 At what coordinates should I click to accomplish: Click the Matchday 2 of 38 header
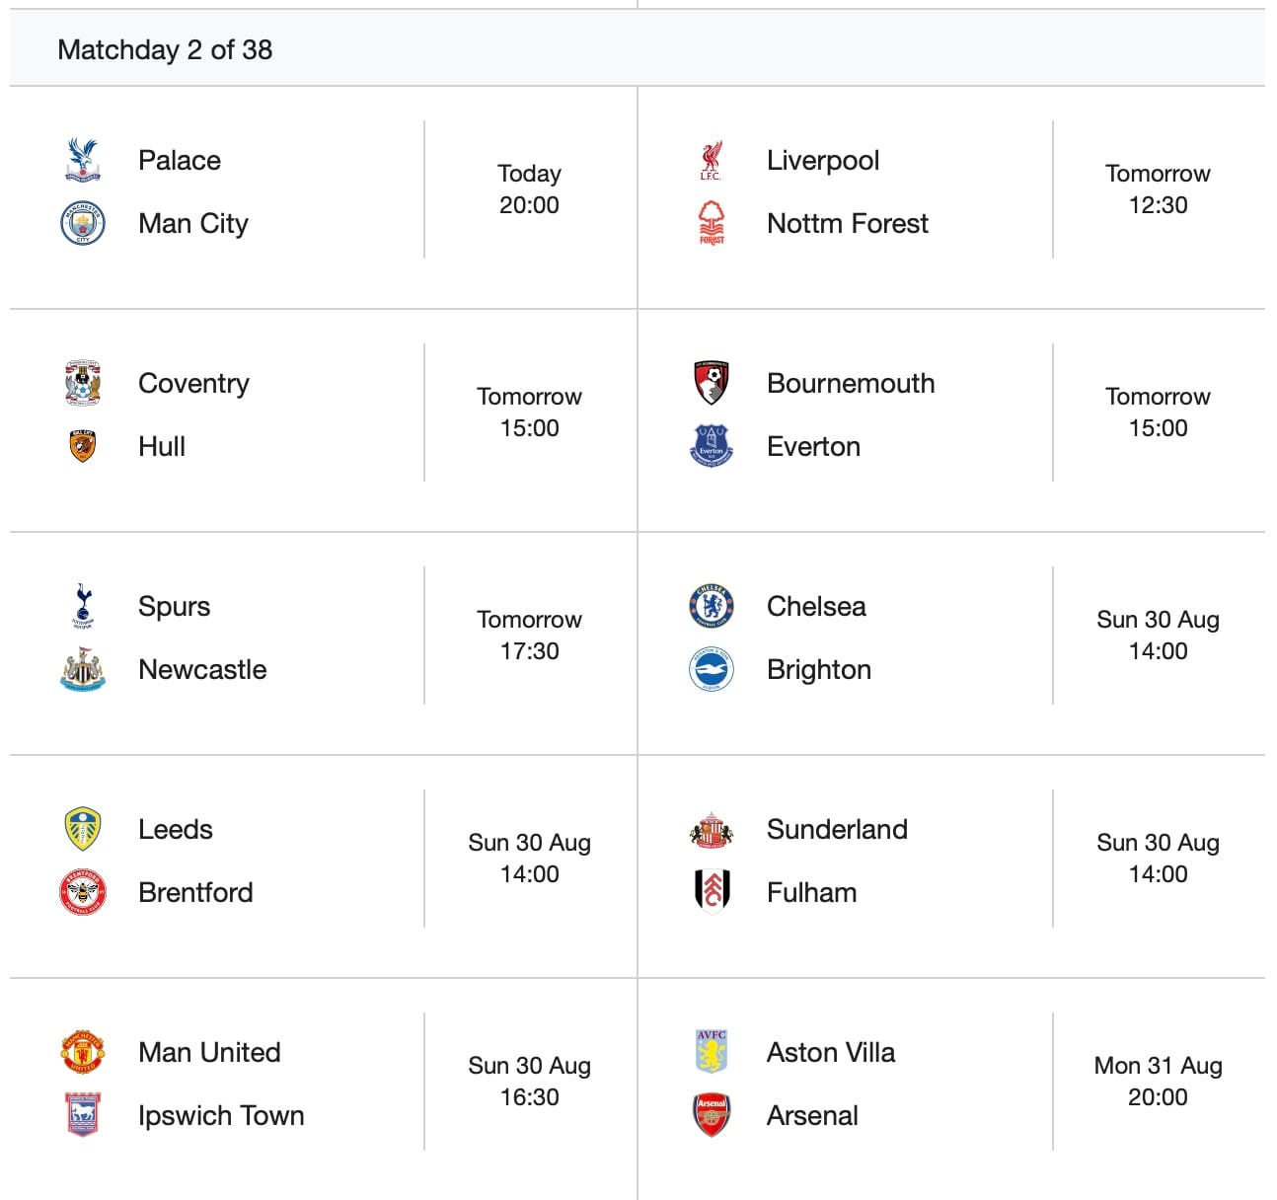pos(165,49)
